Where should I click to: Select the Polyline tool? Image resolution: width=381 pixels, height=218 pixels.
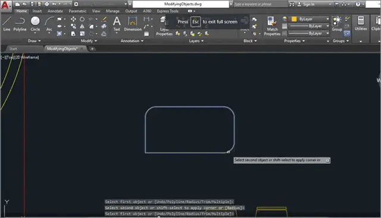point(20,24)
